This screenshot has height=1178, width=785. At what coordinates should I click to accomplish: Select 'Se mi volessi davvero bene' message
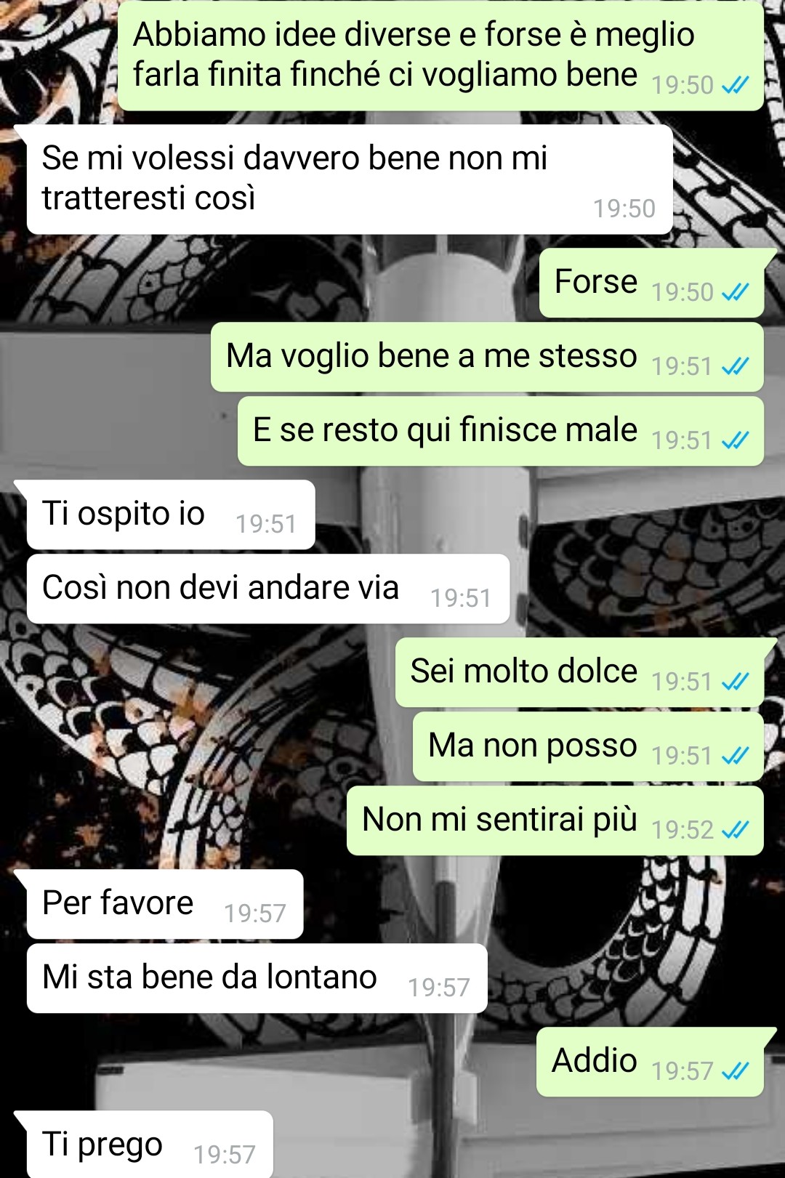click(350, 179)
